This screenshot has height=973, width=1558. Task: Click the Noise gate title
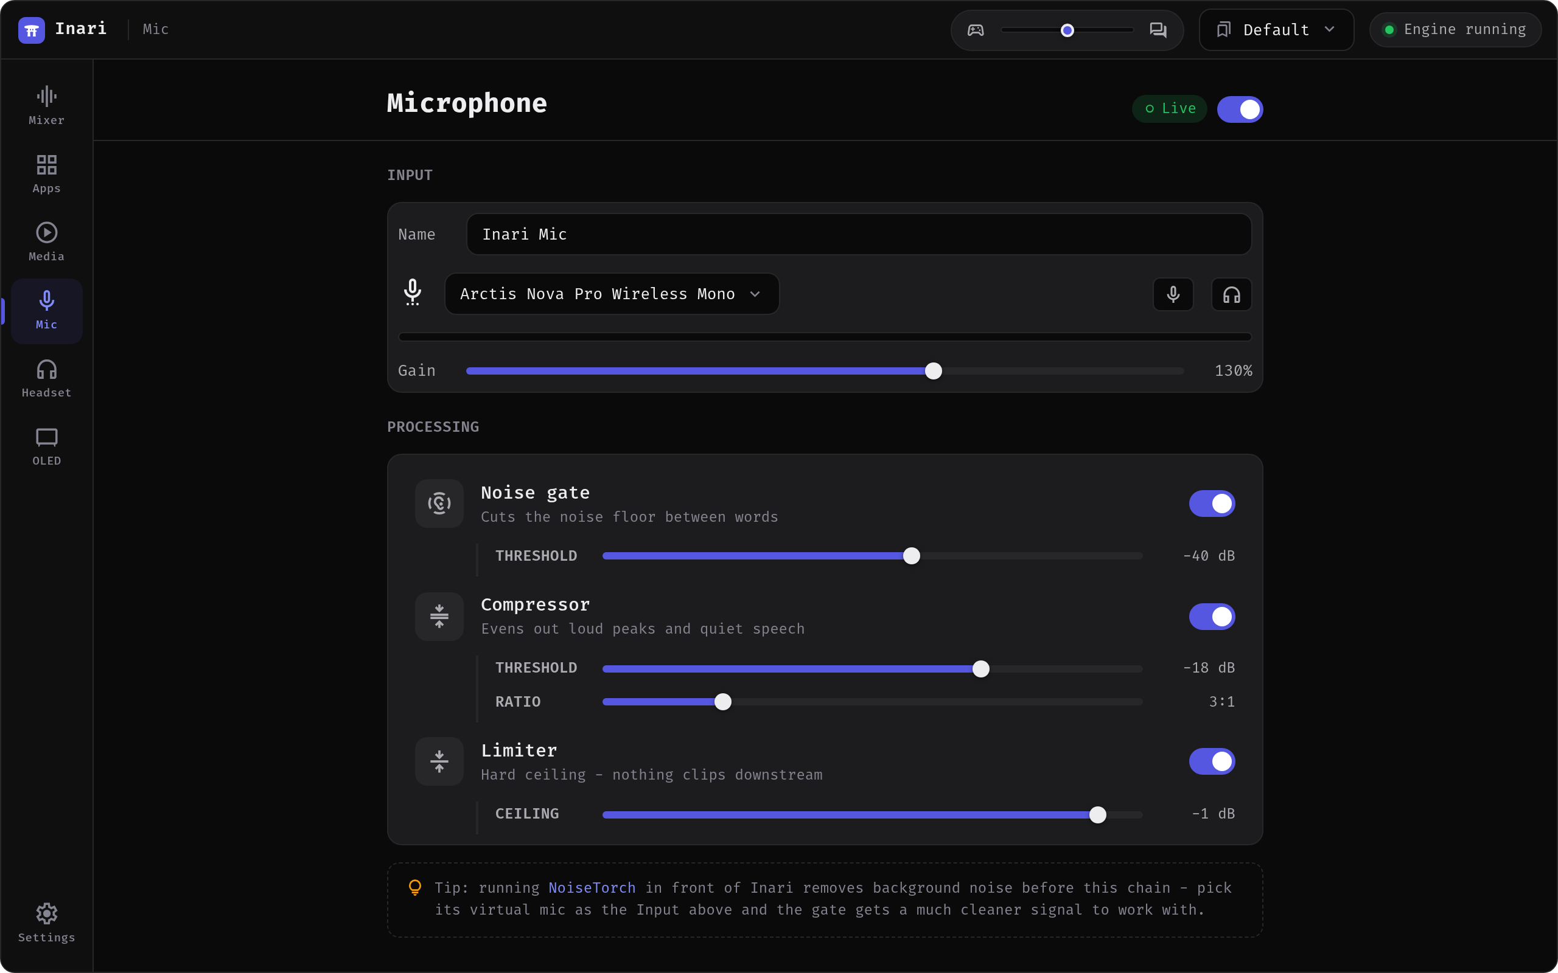tap(535, 493)
